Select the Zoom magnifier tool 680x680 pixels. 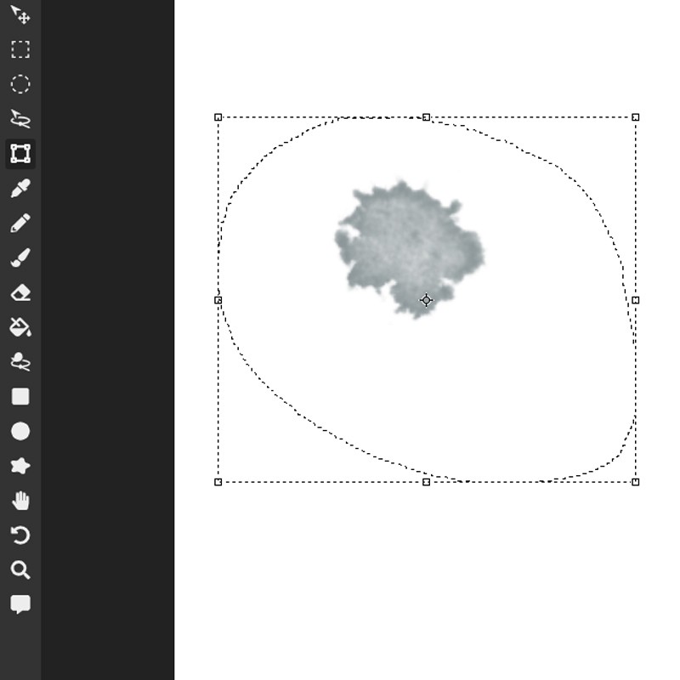(20, 570)
